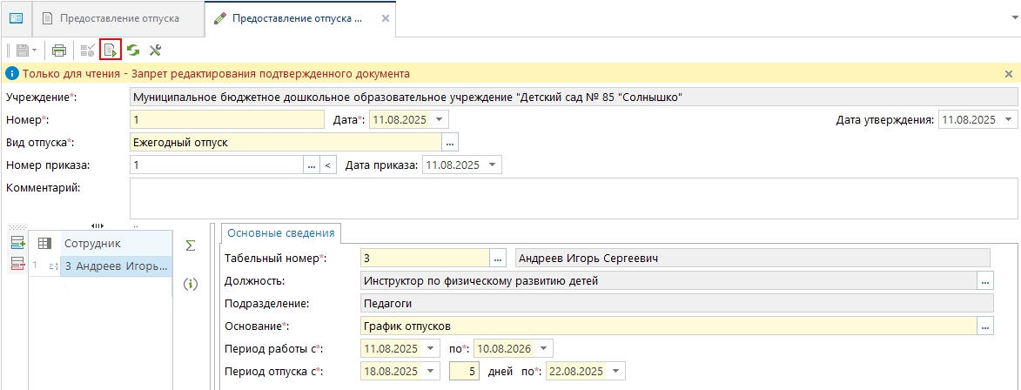Dismiss the read-only warning banner

(x=1009, y=74)
